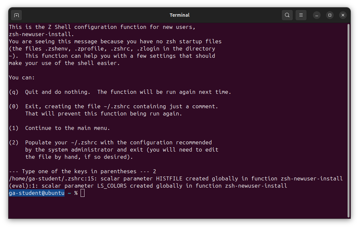
Task: Click inside the empty terminal prompt area
Action: coord(180,207)
